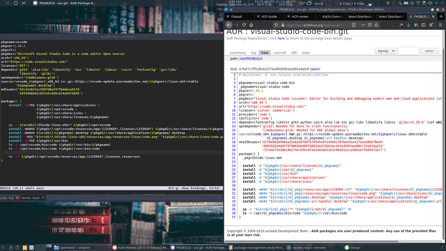
Task: Click the tracking protection shield icon
Action: (x=276, y=25)
